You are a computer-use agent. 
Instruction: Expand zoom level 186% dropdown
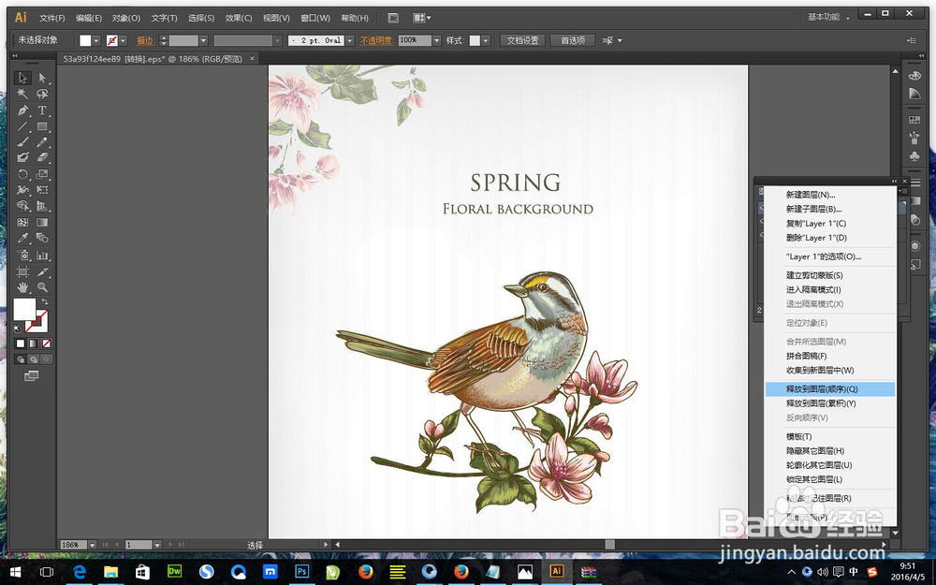click(x=92, y=545)
